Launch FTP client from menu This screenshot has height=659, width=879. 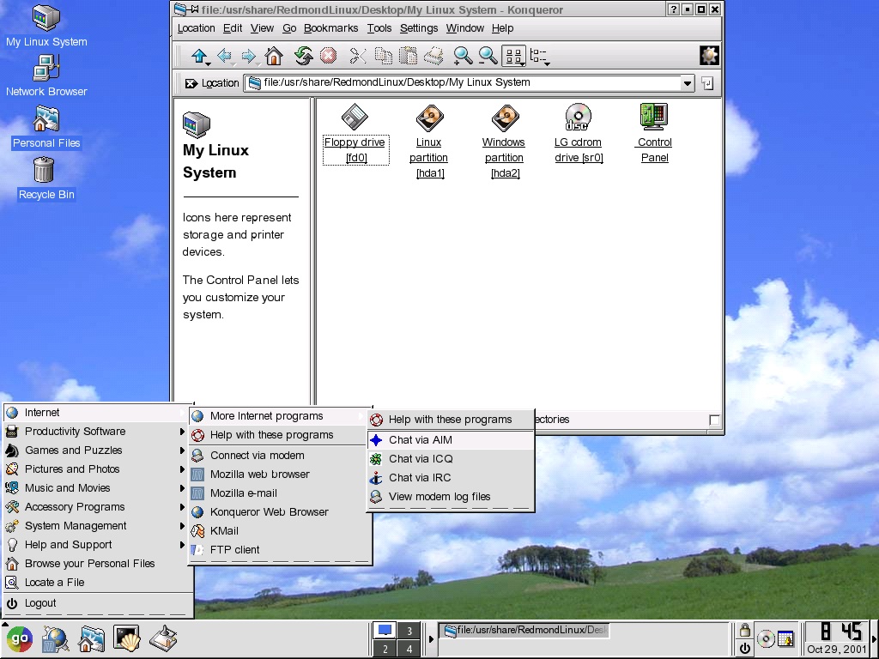point(279,550)
